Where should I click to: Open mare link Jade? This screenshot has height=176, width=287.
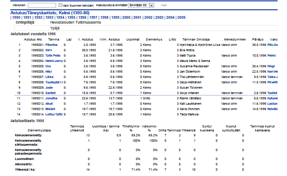49,88
